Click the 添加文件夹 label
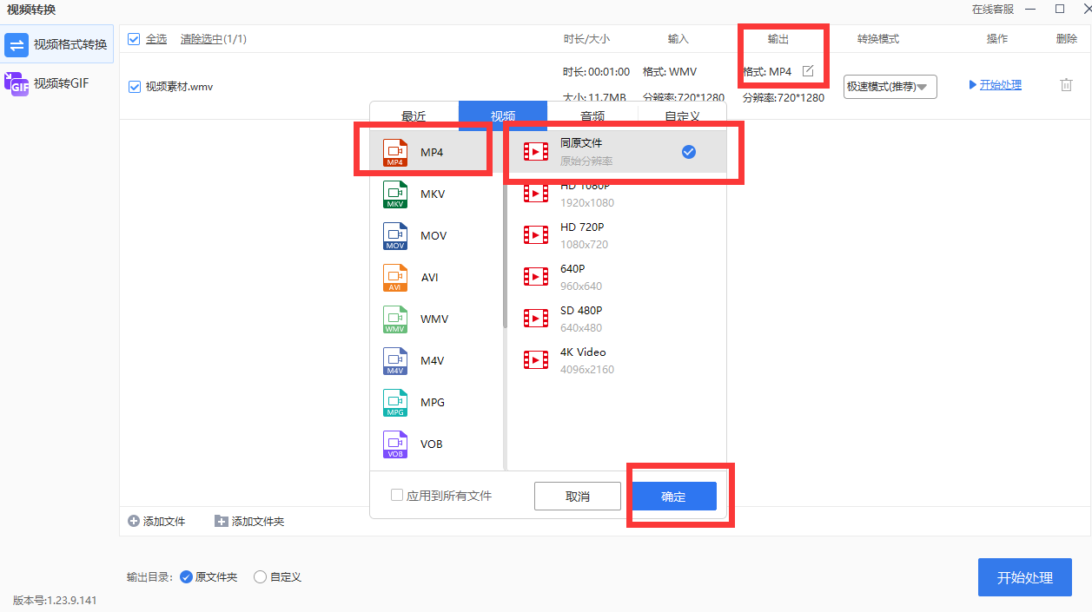1092x612 pixels. click(258, 521)
